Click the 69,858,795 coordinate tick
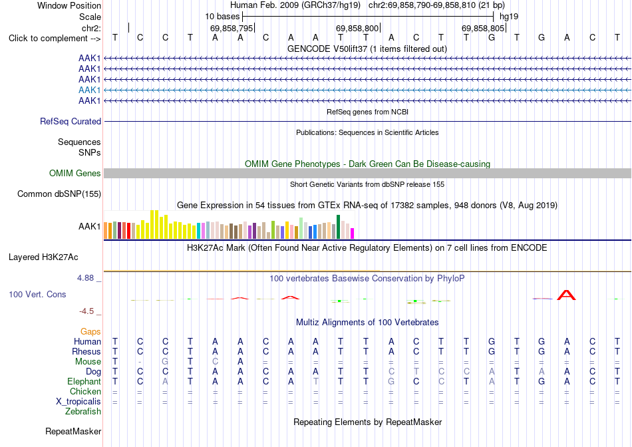Image resolution: width=632 pixels, height=447 pixels. [232, 28]
